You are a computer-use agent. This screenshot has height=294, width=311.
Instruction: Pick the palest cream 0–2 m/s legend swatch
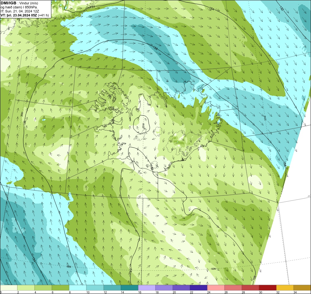click(9, 288)
